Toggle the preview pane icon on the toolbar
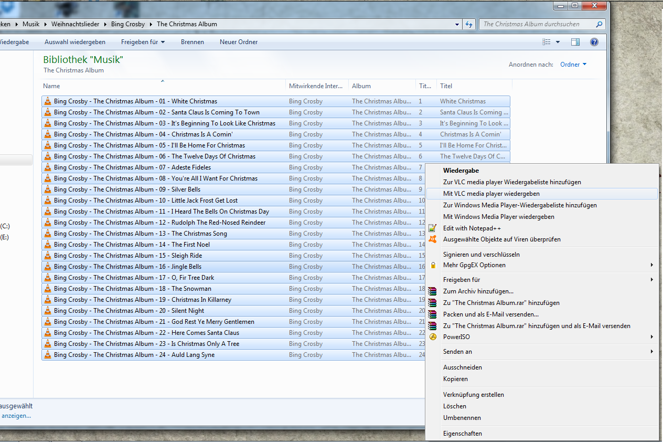The width and height of the screenshot is (663, 443). (575, 42)
